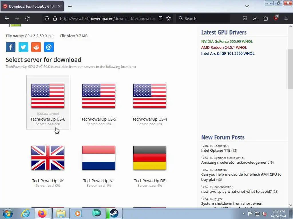Bookmark this page with the star icon

(169, 18)
